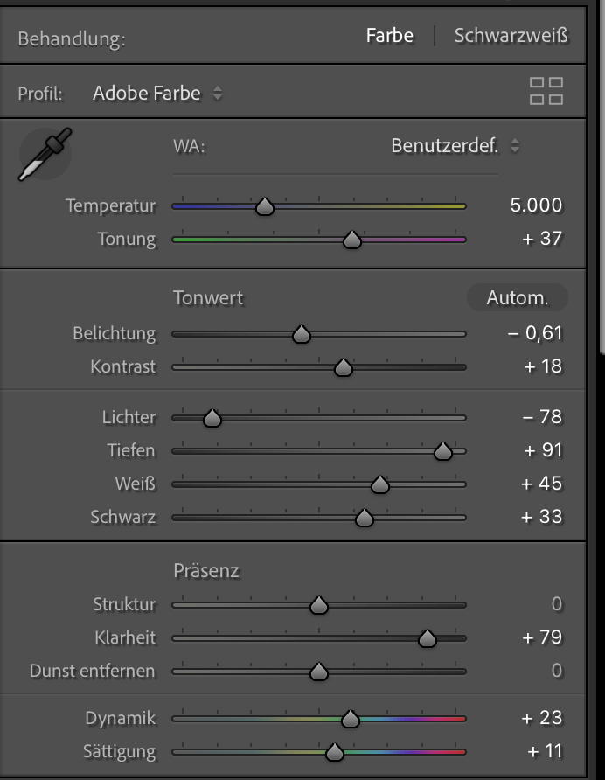Click the Klarheit slider knob

(427, 639)
